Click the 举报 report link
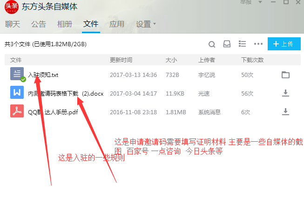 (246, 2)
